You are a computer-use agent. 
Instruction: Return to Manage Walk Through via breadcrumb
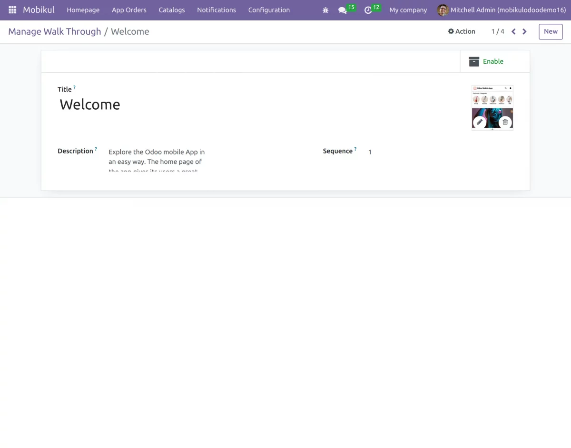[x=54, y=31]
